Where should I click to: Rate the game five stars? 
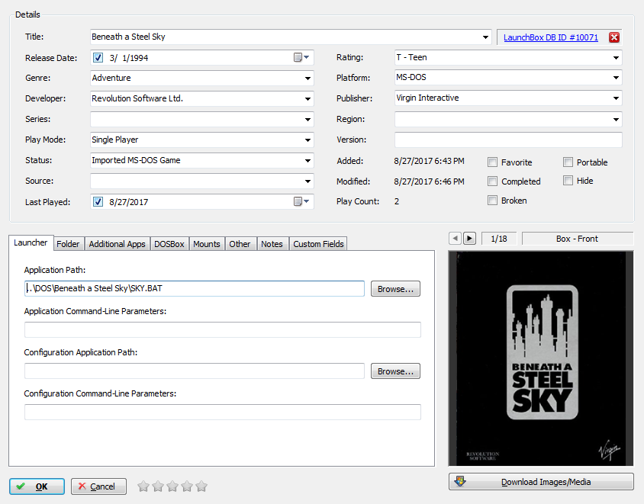coord(201,486)
